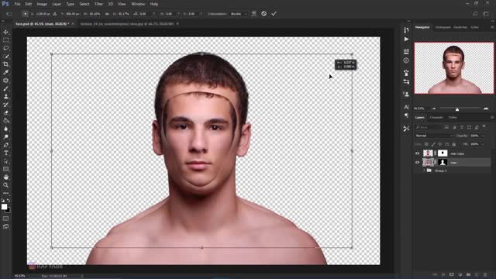
Task: Toggle the layer filter on/off switch
Action: click(484, 126)
